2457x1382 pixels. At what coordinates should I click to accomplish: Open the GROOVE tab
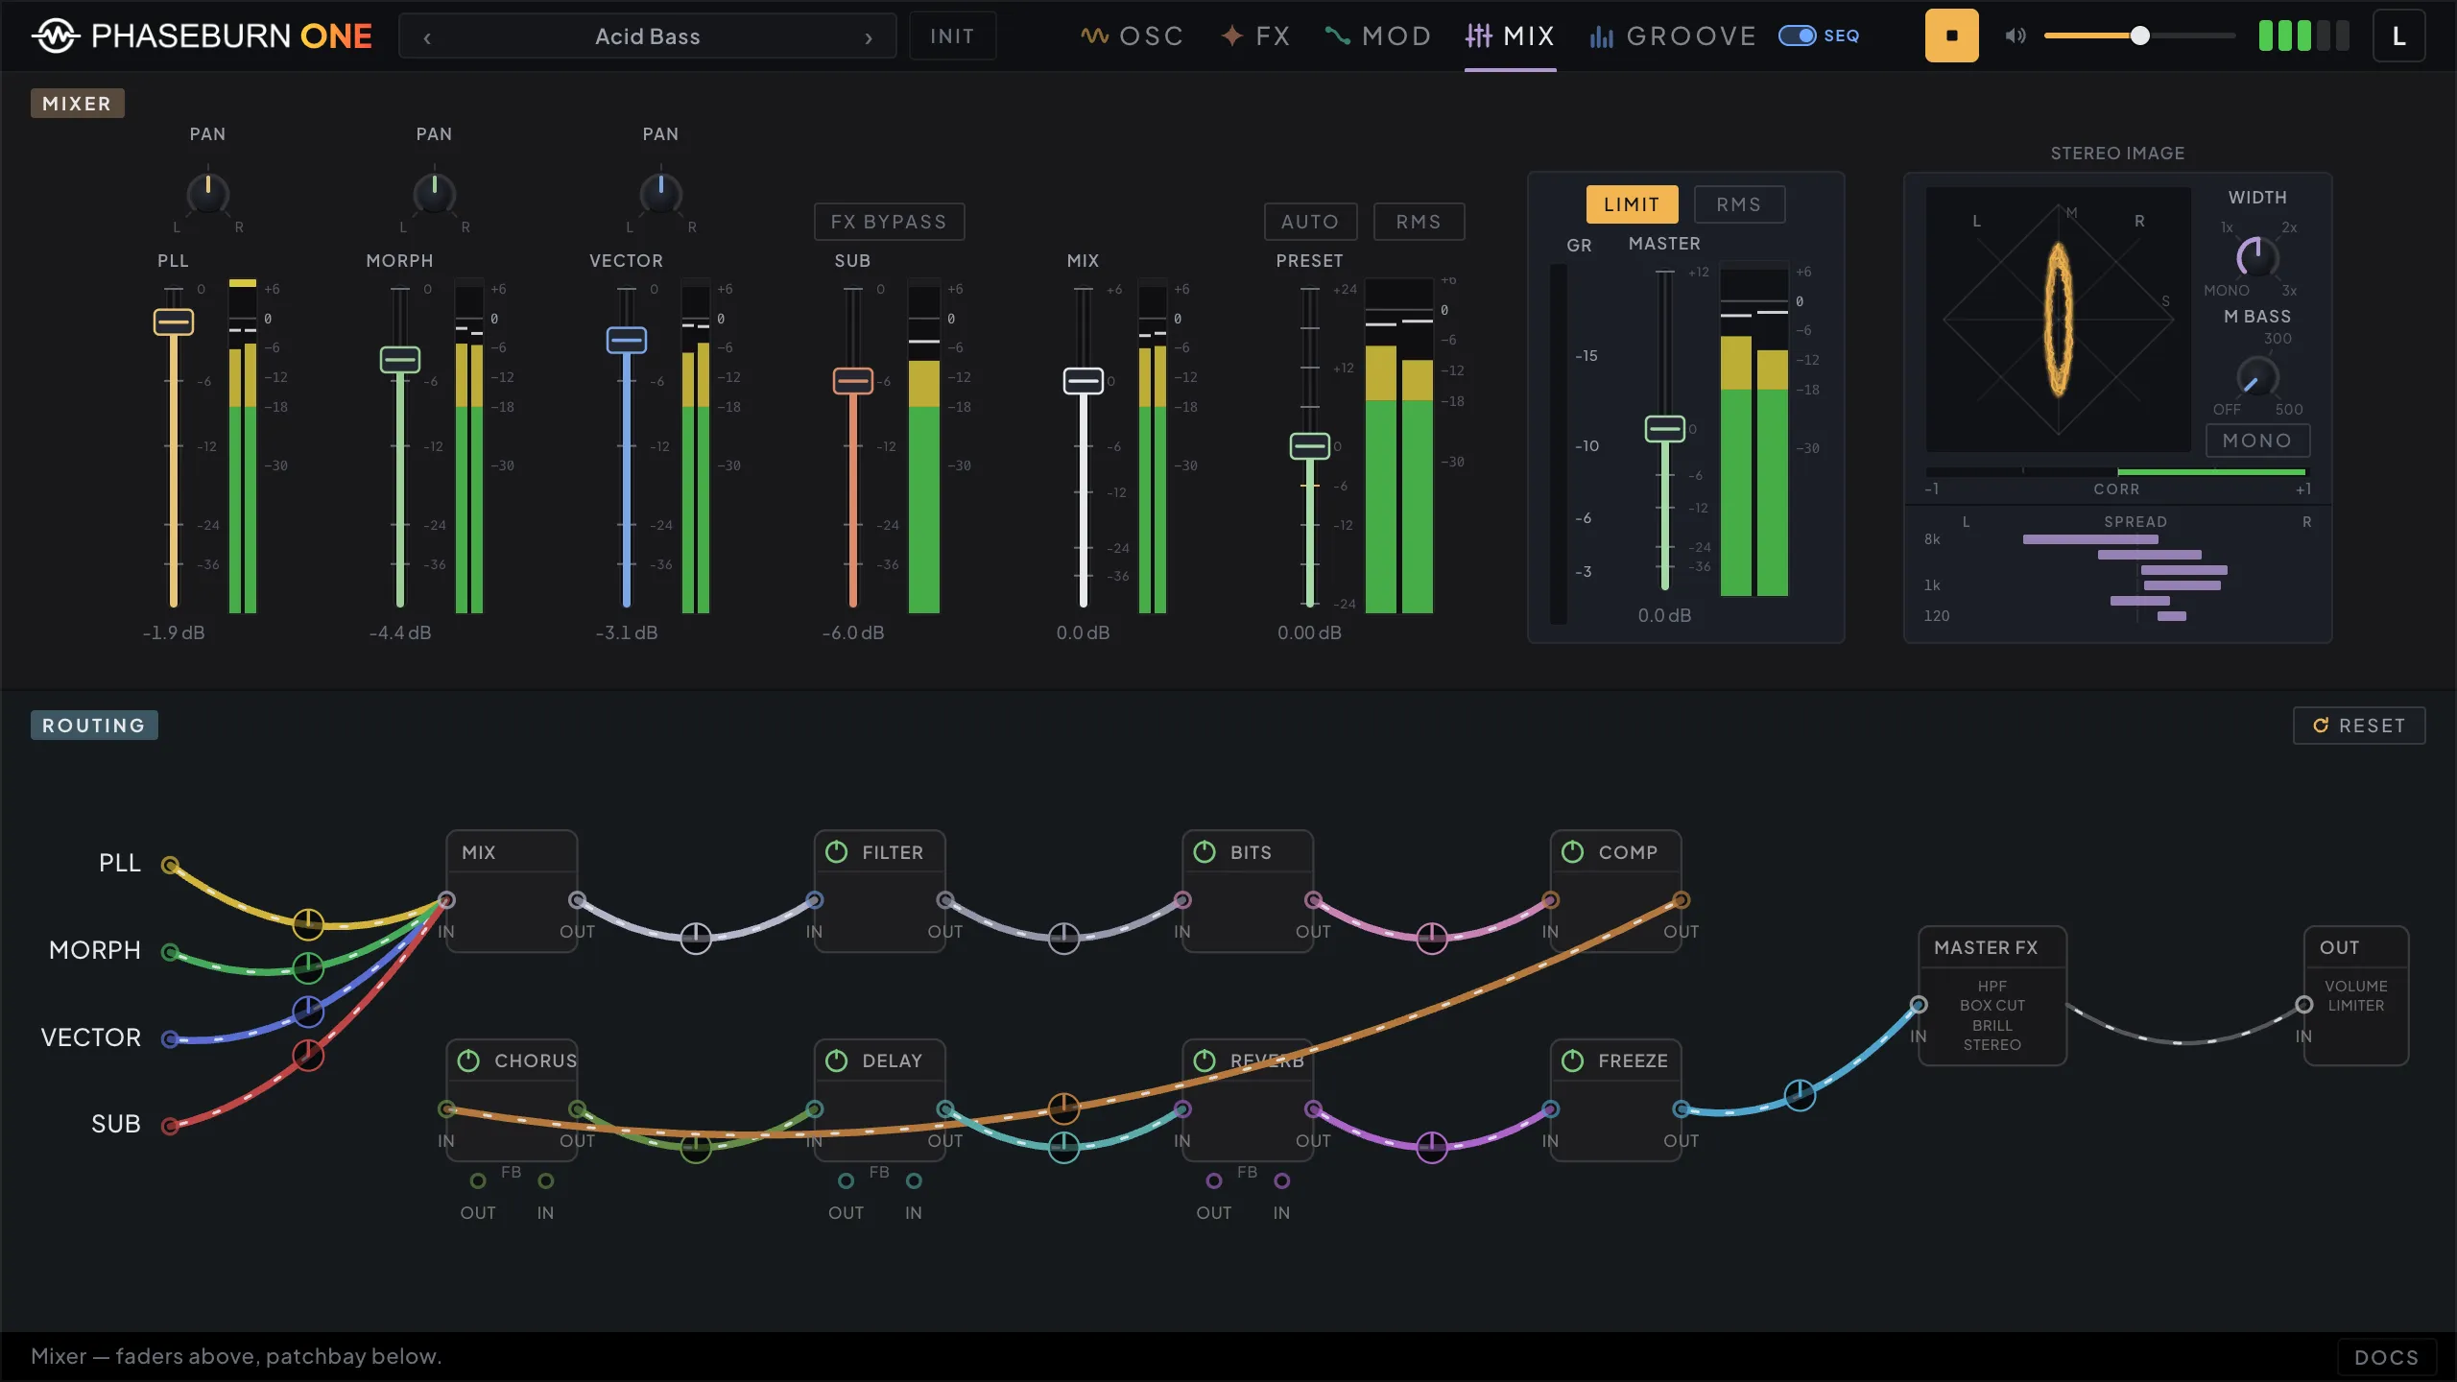[x=1673, y=36]
